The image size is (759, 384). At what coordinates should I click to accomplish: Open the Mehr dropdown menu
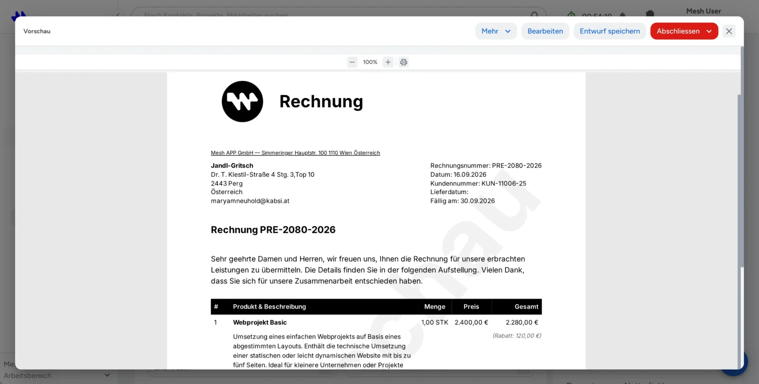[496, 31]
